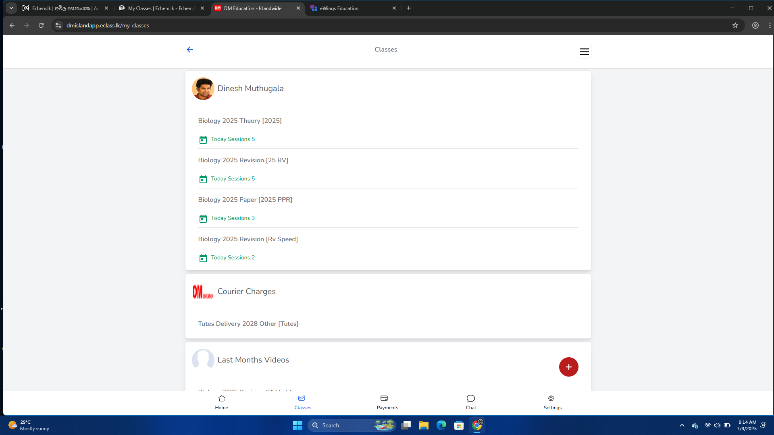Open Chrome three-dot menu

point(770,25)
